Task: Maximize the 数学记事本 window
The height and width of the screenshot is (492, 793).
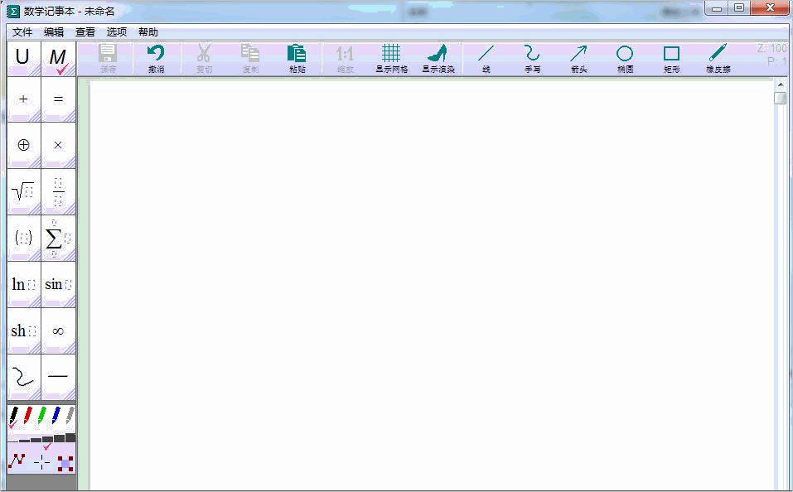Action: [x=739, y=8]
